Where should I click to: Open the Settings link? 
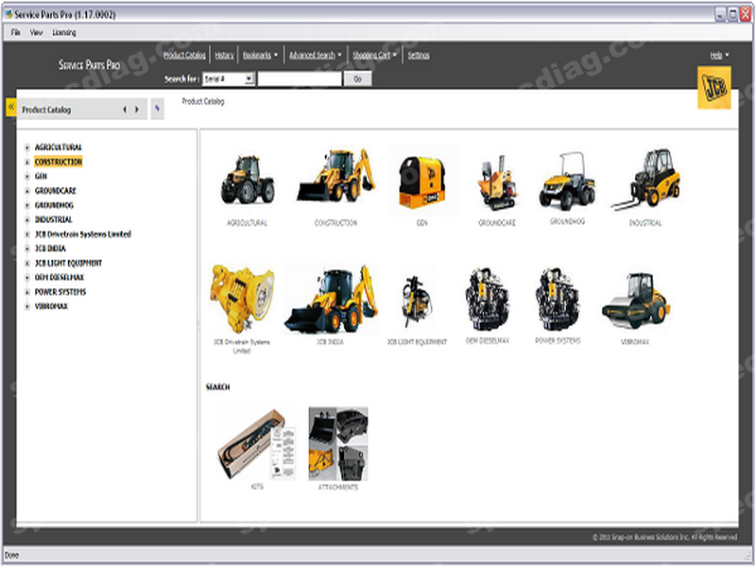coord(419,56)
